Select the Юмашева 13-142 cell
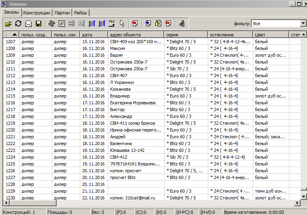This screenshot has height=215, width=307. pos(136,151)
